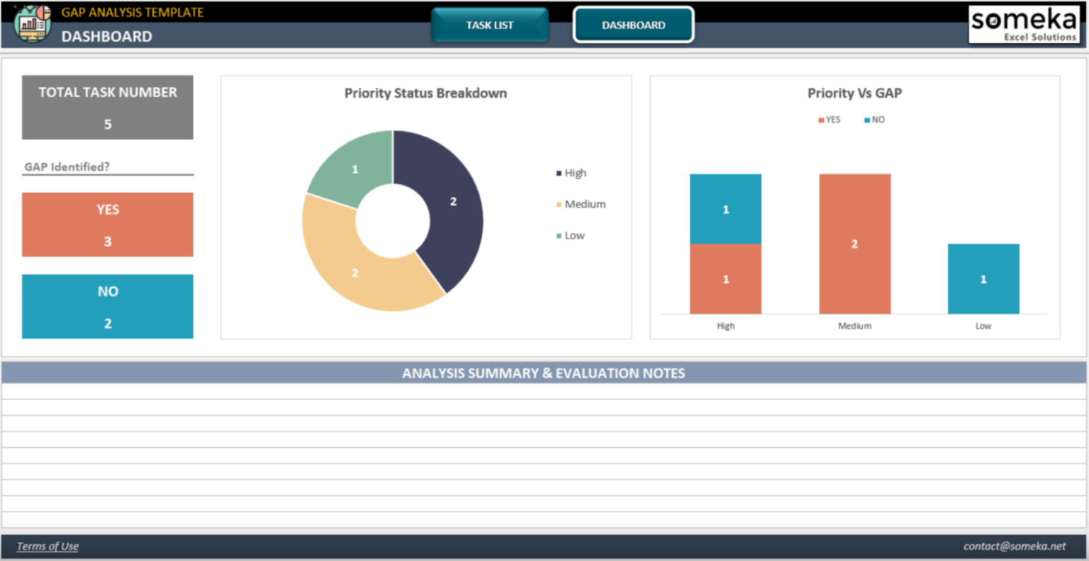
Task: Click the orange YES card showing 3
Action: [107, 224]
